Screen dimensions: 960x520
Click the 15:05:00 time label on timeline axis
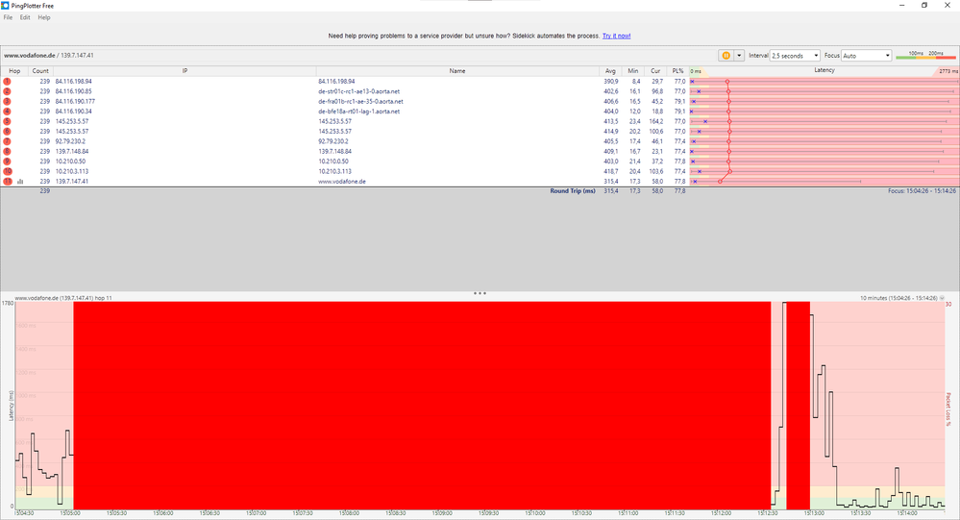(x=70, y=513)
